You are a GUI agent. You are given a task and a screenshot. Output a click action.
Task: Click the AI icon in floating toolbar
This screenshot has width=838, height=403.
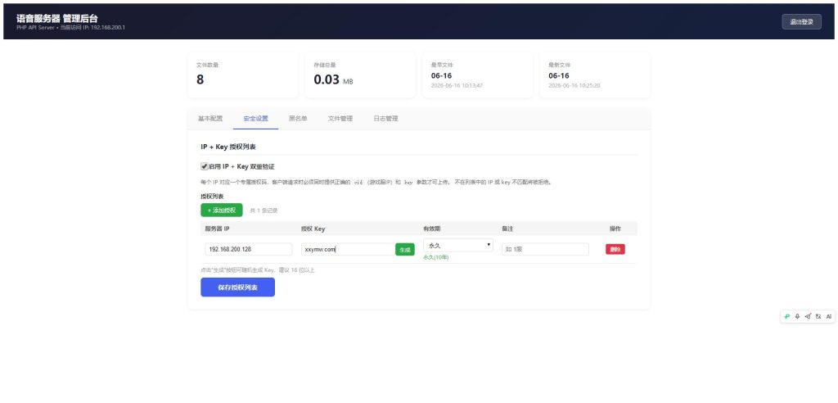(829, 316)
